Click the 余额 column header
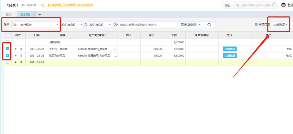Screen dimensions: 293x134 pos(174,35)
